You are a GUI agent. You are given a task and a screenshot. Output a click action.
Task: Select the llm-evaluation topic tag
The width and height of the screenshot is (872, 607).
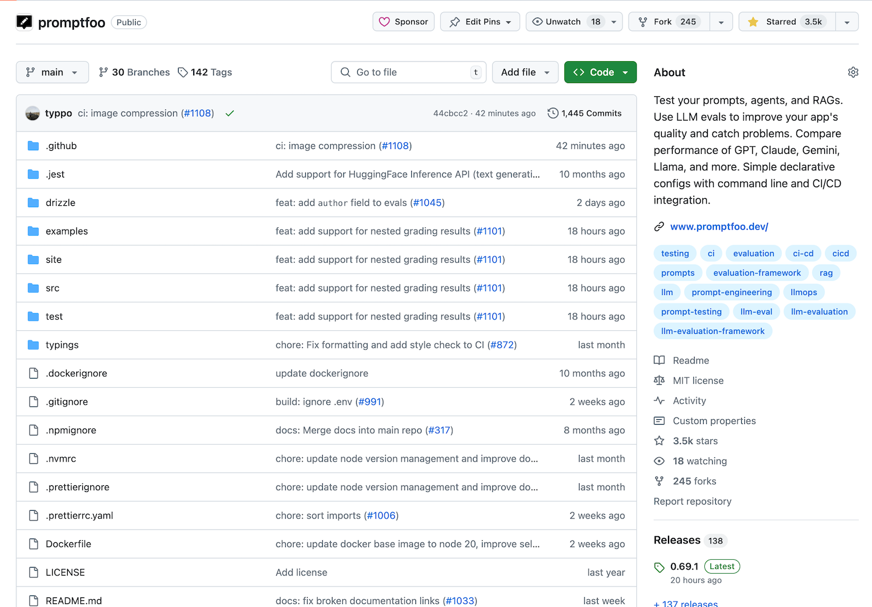click(x=819, y=311)
